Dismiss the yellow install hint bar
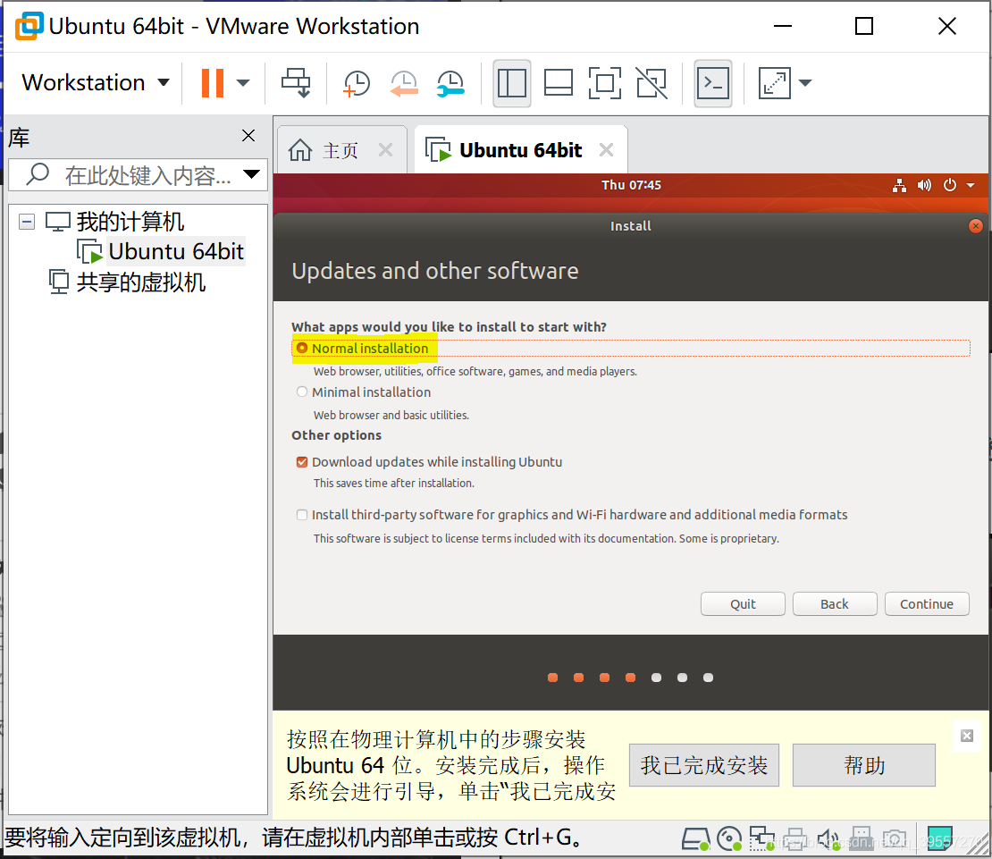 click(x=967, y=736)
